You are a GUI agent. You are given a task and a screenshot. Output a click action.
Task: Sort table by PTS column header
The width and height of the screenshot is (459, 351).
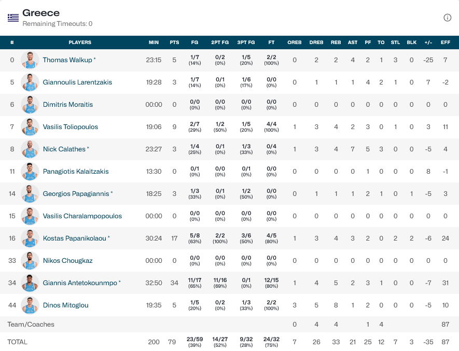point(174,43)
